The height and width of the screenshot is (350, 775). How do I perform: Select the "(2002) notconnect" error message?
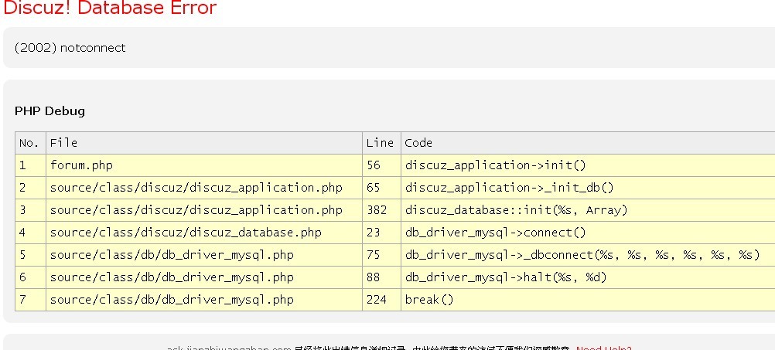coord(70,48)
